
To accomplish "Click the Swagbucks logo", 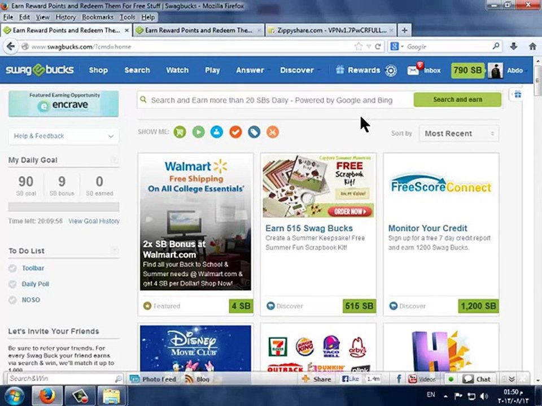I will click(40, 70).
